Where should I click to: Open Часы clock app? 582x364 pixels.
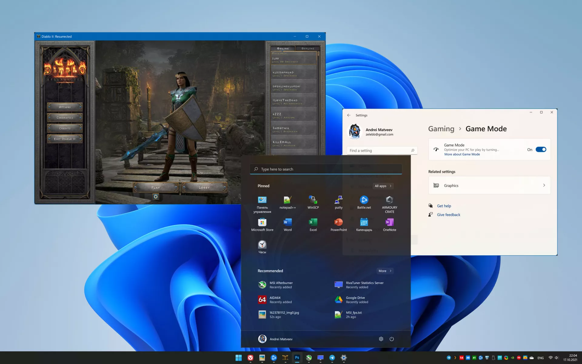[262, 247]
